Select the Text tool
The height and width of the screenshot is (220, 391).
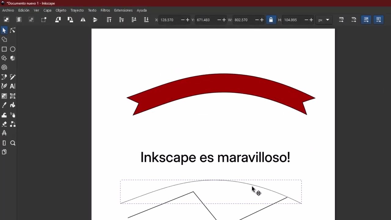[x=13, y=86]
